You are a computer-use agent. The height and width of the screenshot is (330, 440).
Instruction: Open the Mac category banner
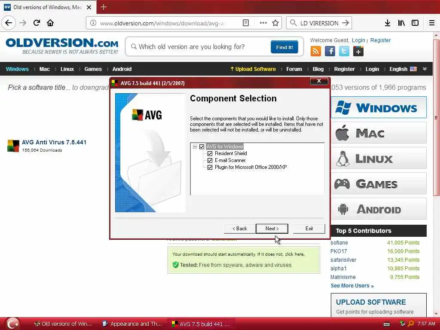pos(379,133)
